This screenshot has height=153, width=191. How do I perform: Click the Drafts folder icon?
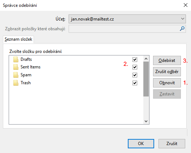click(16, 59)
